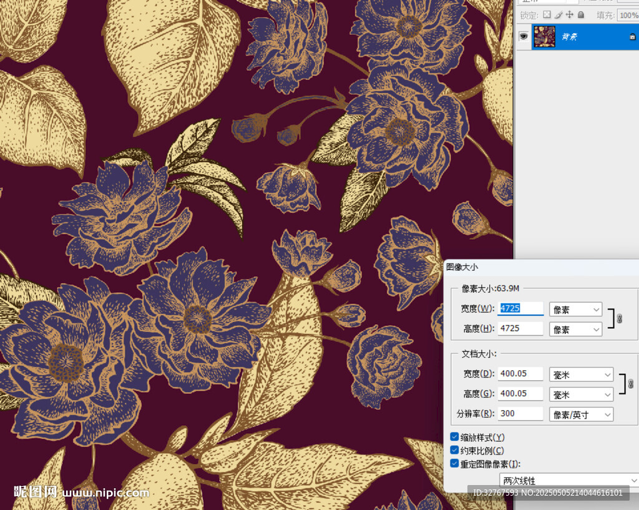Click the pixel width field showing 4725
The image size is (639, 510).
pos(520,308)
